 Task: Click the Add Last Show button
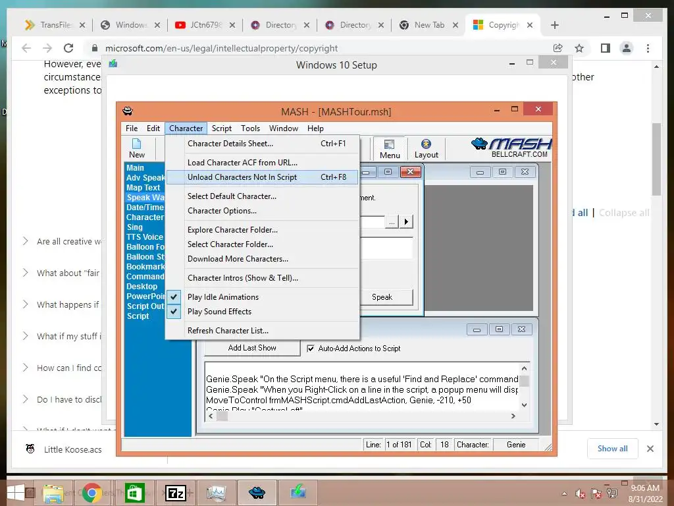tap(252, 348)
